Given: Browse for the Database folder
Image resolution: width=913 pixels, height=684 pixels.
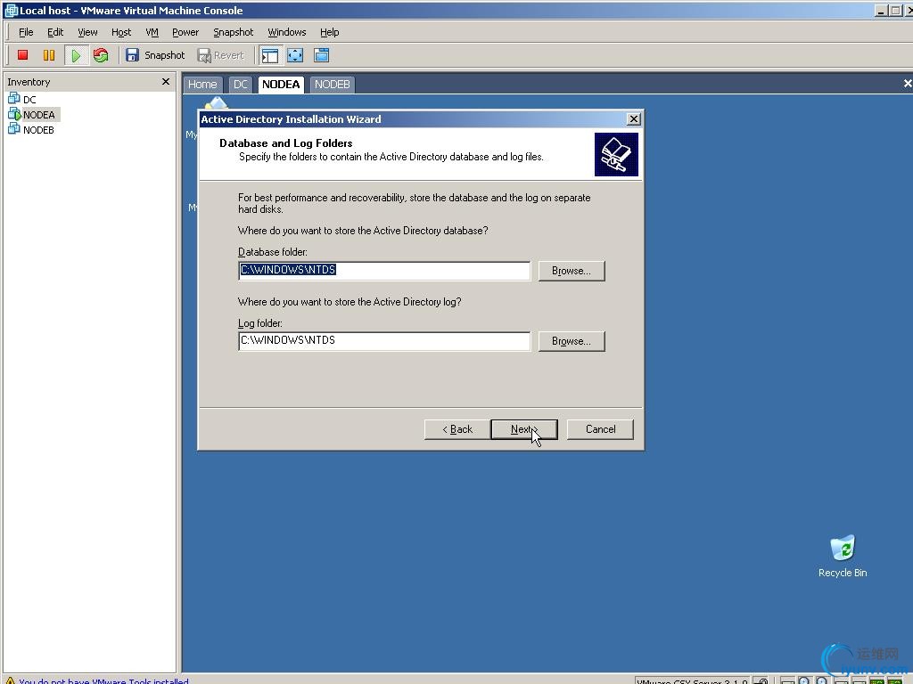Looking at the screenshot, I should [x=572, y=271].
